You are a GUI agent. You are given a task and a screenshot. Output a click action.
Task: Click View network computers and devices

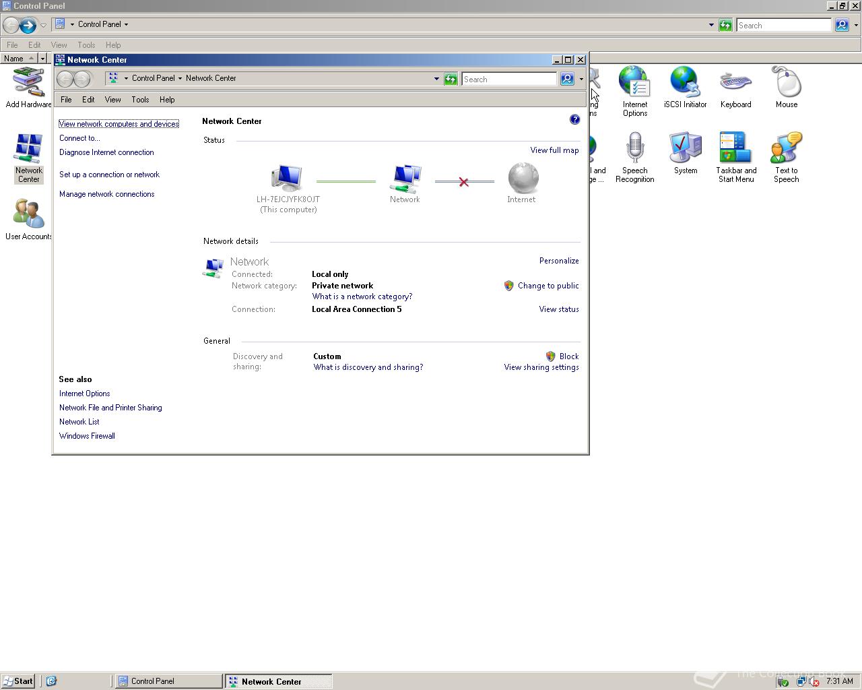point(119,124)
